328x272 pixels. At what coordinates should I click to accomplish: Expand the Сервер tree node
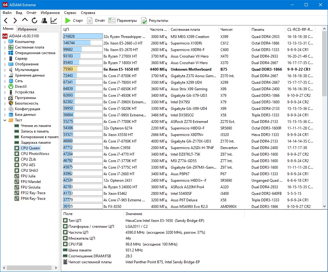point(5,59)
